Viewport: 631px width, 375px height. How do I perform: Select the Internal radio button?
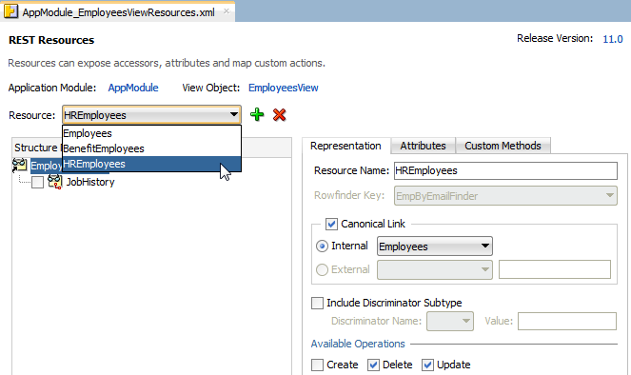[322, 246]
